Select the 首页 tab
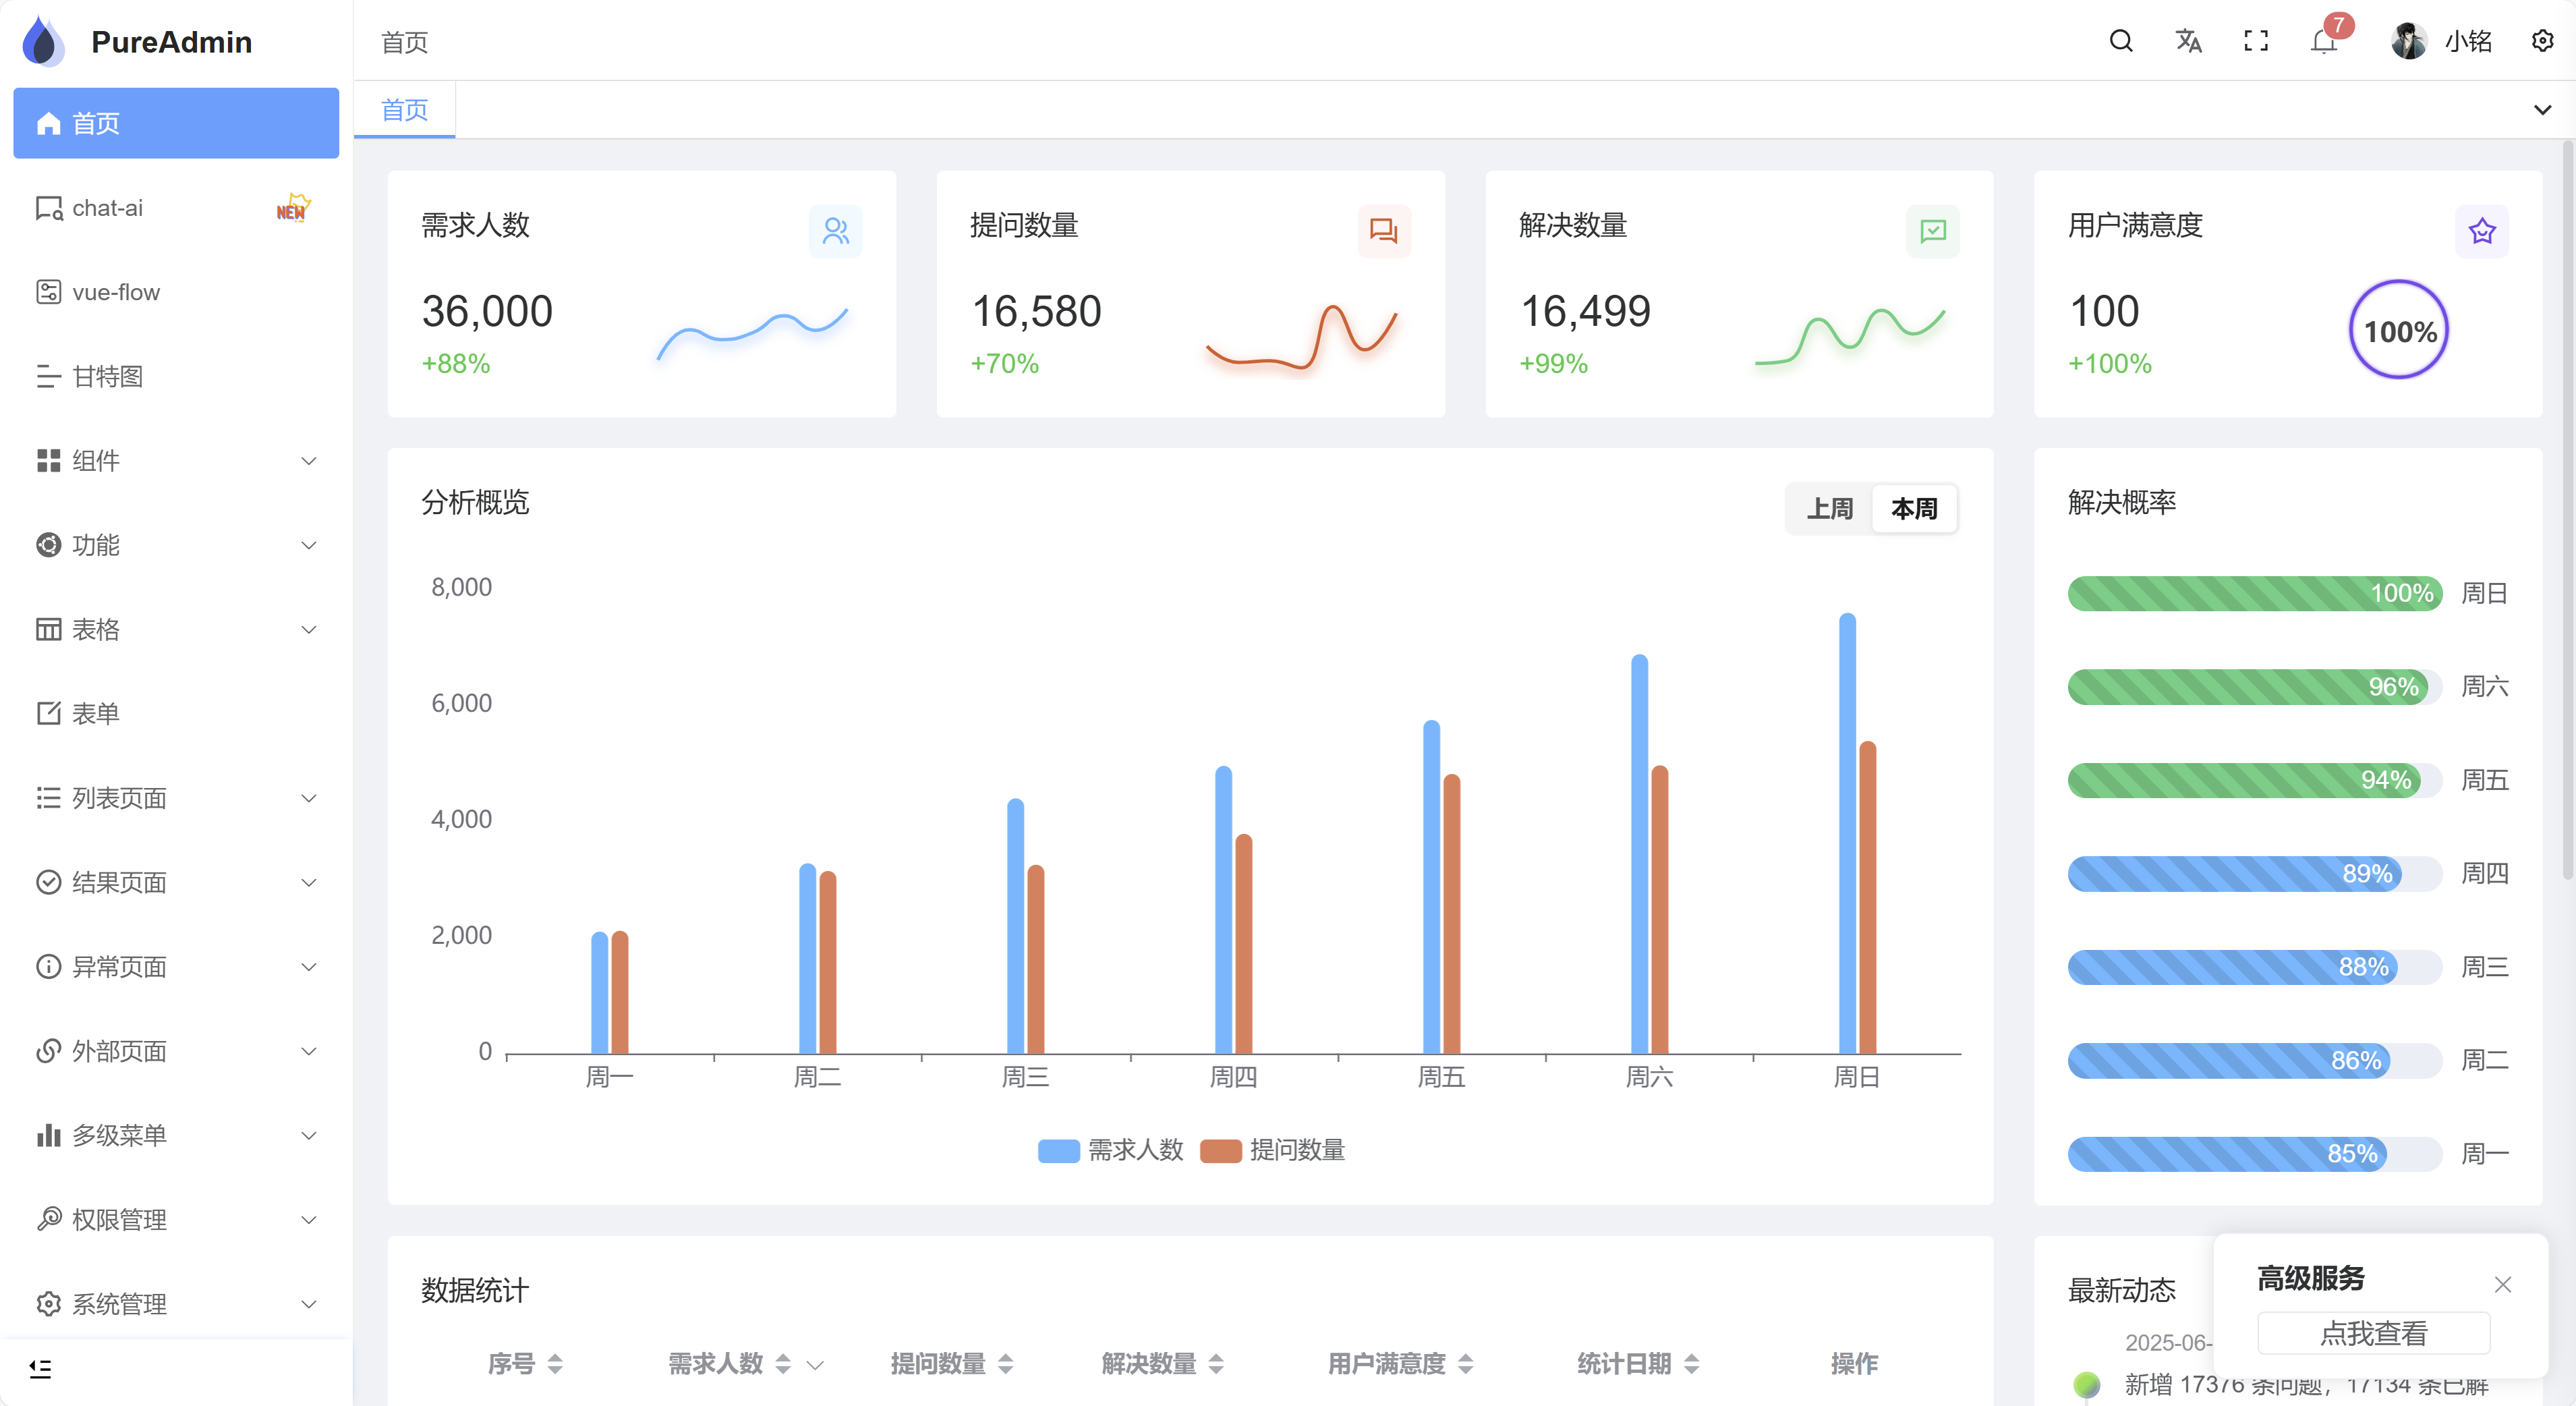This screenshot has width=2576, height=1406. click(x=405, y=110)
